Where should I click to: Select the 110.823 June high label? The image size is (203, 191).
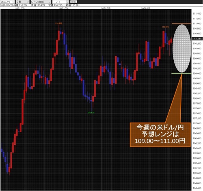165,27
